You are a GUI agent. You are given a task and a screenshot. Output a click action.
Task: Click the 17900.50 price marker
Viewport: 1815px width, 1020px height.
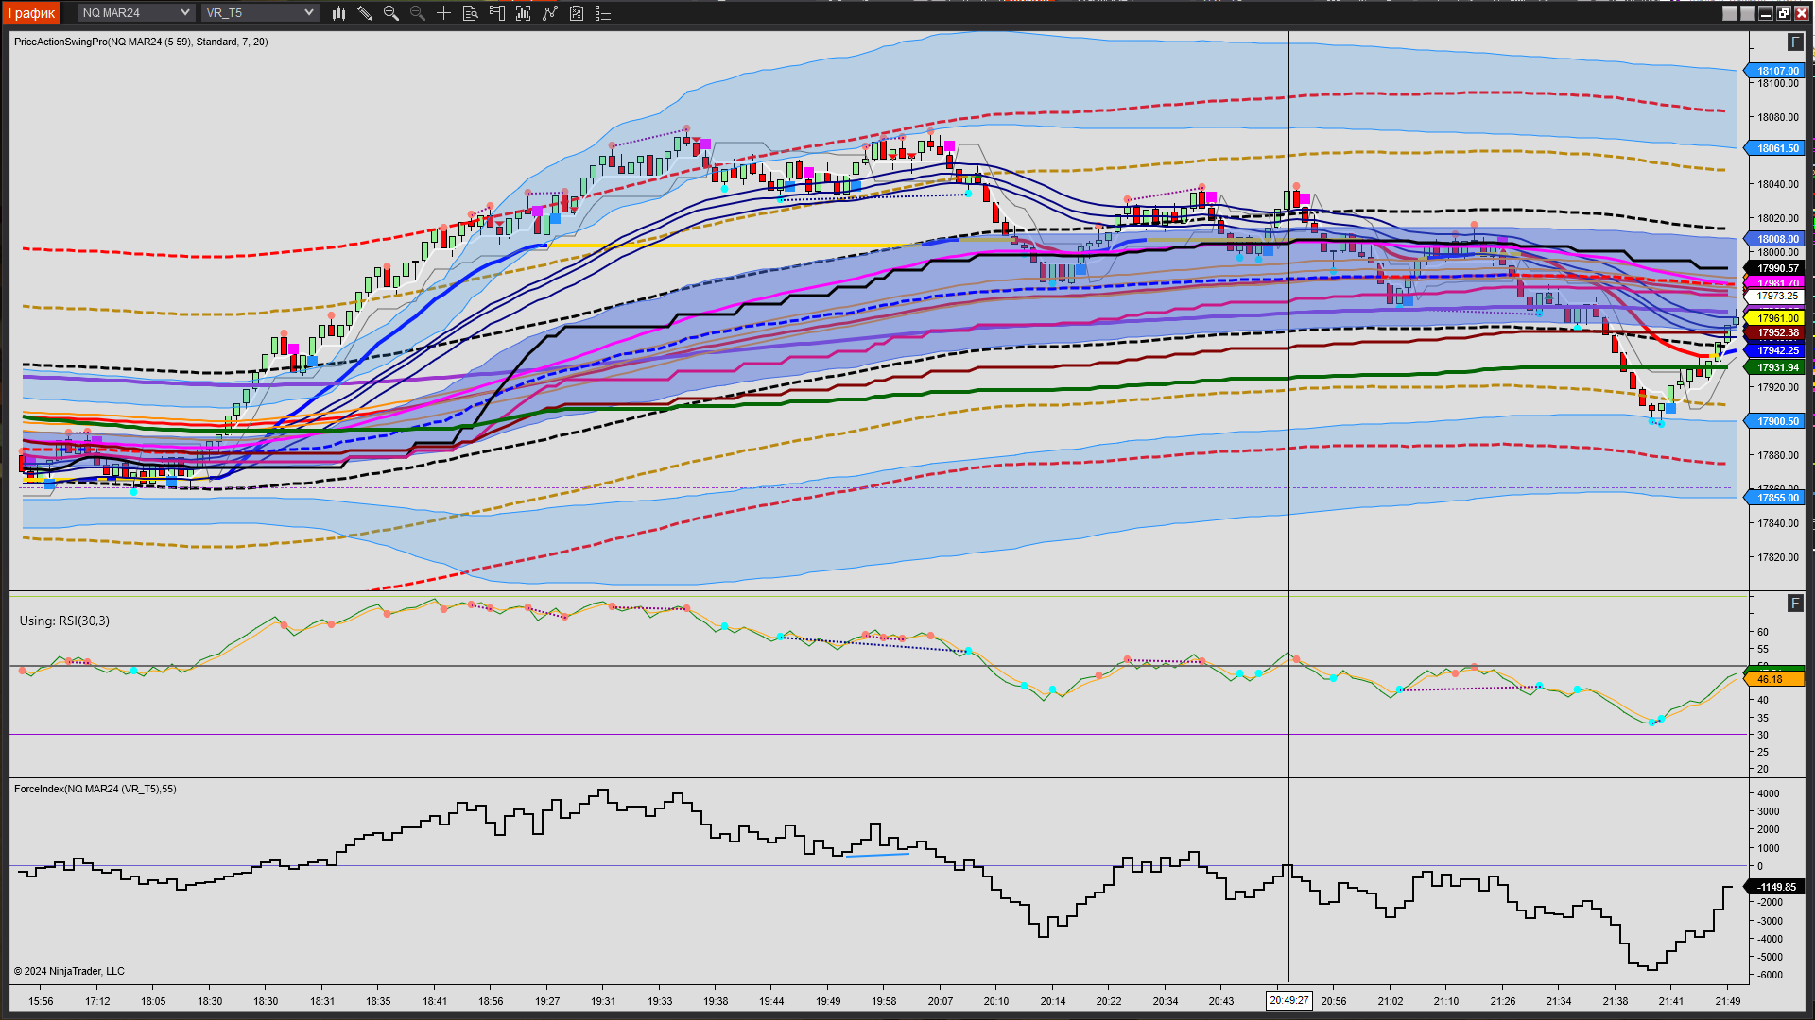tap(1775, 421)
